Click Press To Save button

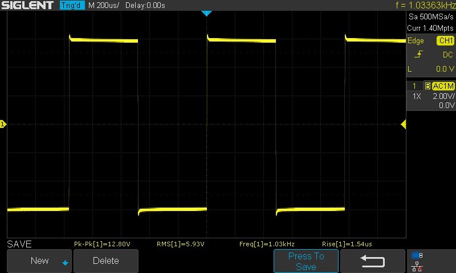(306, 261)
